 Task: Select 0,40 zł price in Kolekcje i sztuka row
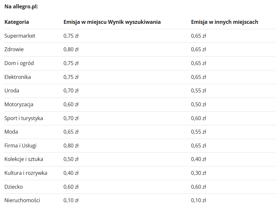click(198, 159)
